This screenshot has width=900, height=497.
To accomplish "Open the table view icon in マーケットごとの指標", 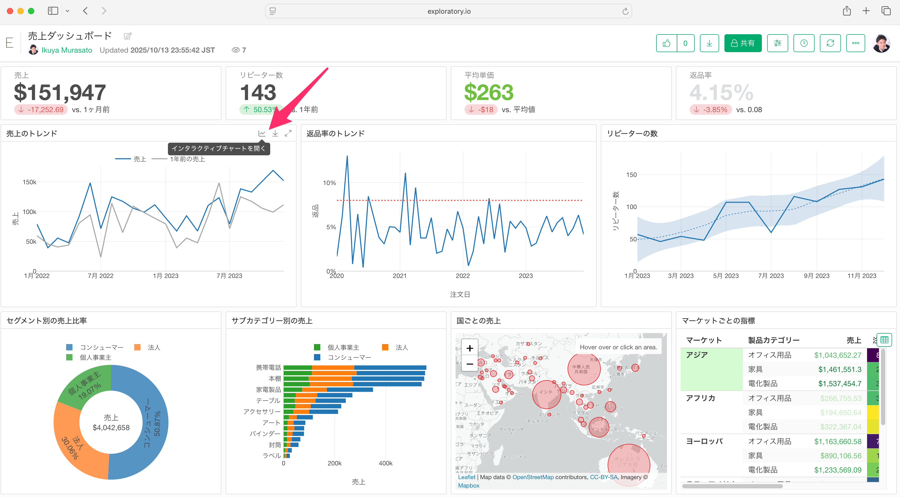I will click(884, 340).
